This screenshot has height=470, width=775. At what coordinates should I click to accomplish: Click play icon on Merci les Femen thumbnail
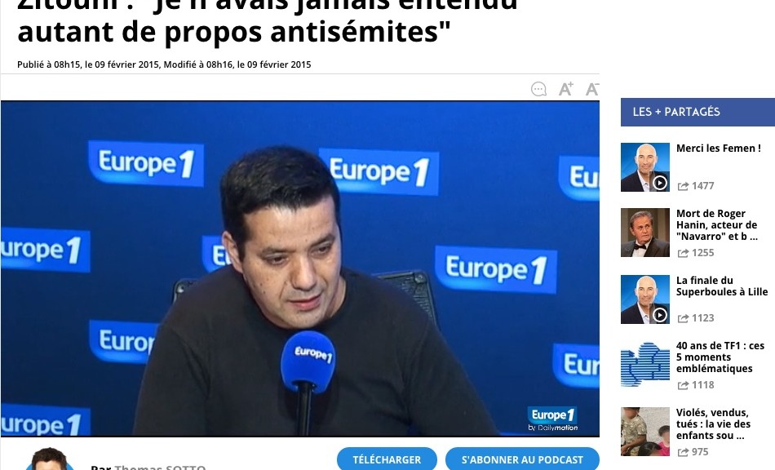click(x=659, y=182)
